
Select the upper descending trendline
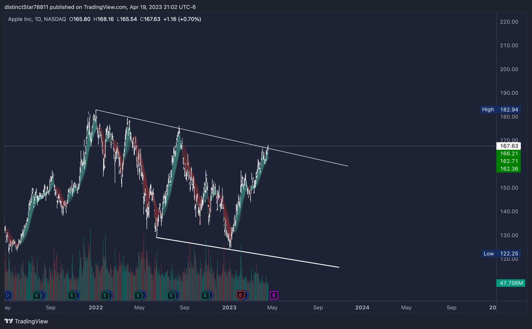(222, 138)
